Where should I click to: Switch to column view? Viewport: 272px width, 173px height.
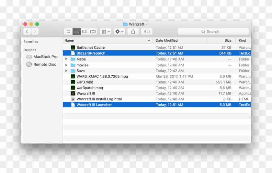85,32
